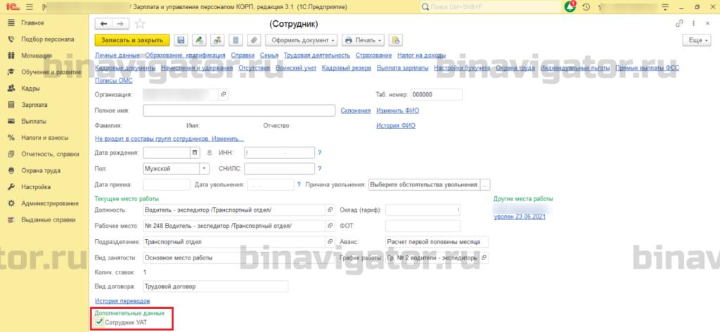This screenshot has width=720, height=332.
Task: Click the Склонения link
Action: pyautogui.click(x=355, y=110)
